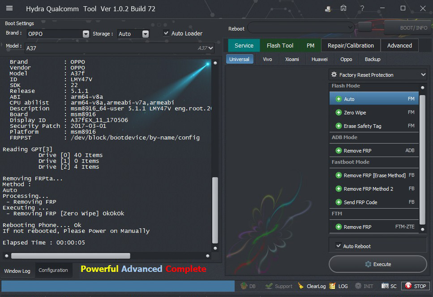The width and height of the screenshot is (433, 297).
Task: Click log line 'Rebooting Phone.... Ok'
Action: [42, 225]
